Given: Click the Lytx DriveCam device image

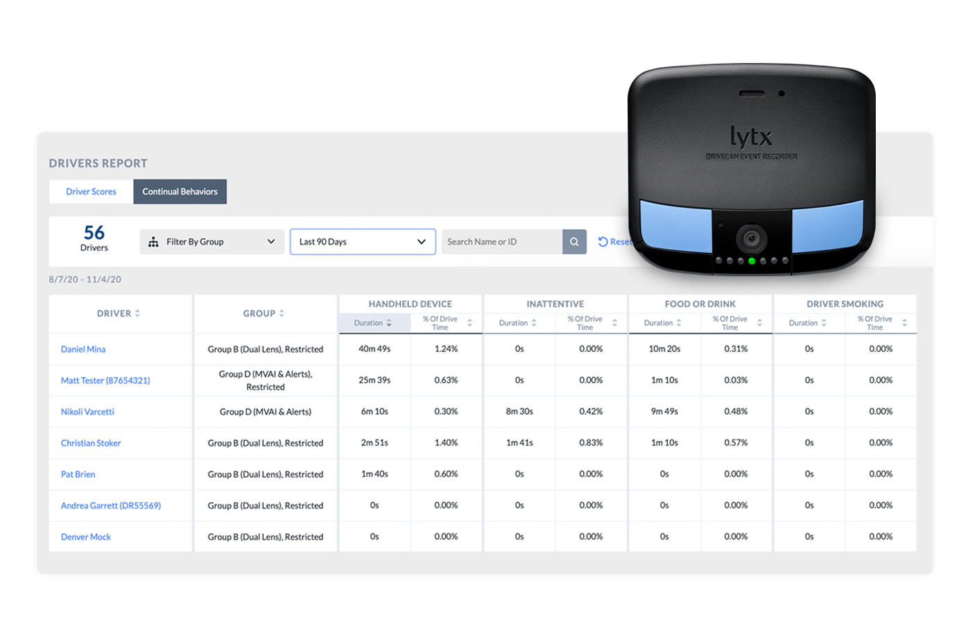Looking at the screenshot, I should (x=751, y=168).
